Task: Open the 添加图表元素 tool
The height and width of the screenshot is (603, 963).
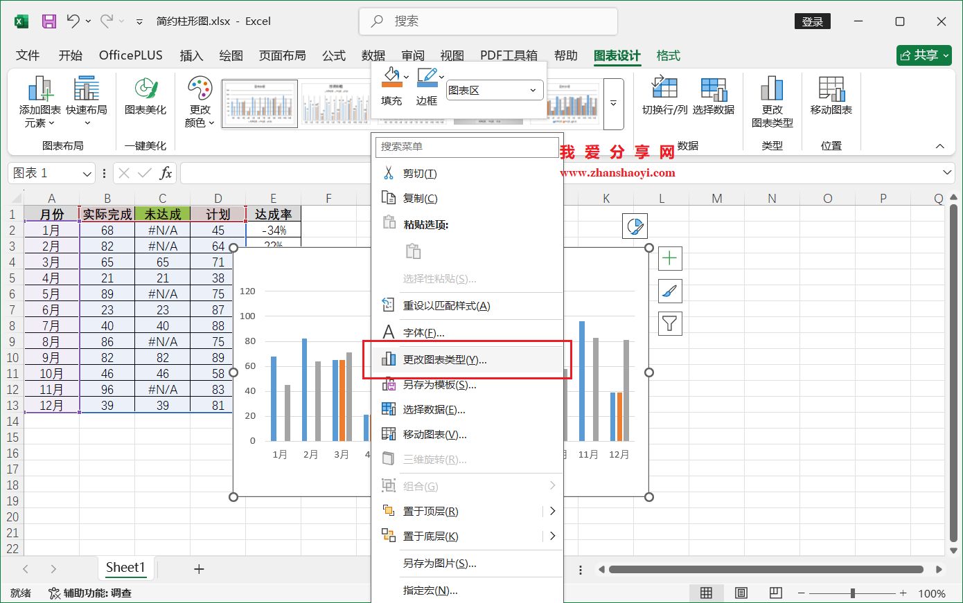Action: click(38, 101)
